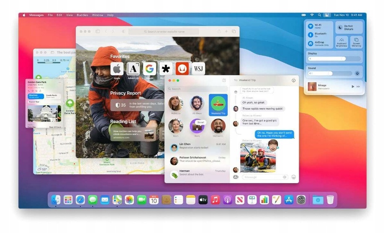
Task: Launch Podcasts from the Dock
Action: coord(227,200)
